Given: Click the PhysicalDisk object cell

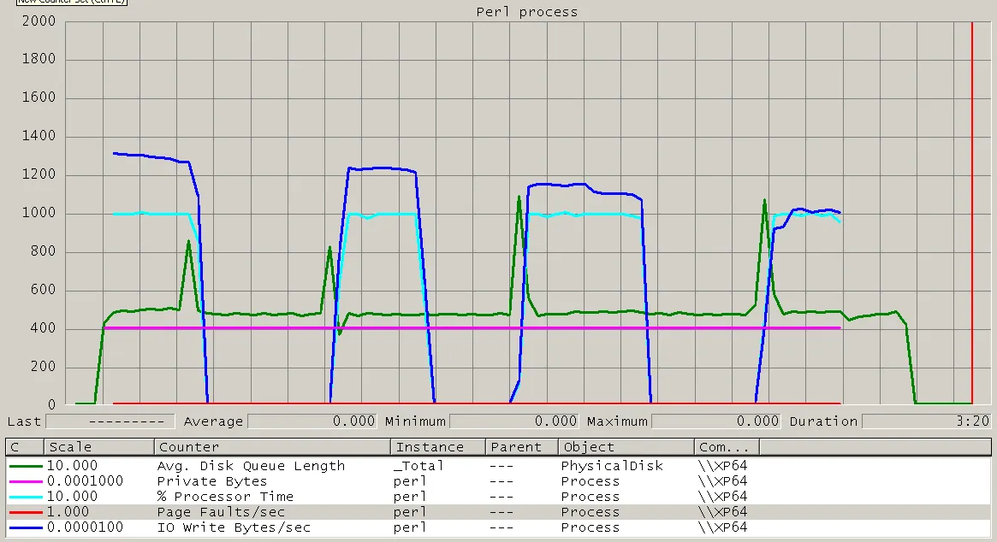Looking at the screenshot, I should pos(612,466).
